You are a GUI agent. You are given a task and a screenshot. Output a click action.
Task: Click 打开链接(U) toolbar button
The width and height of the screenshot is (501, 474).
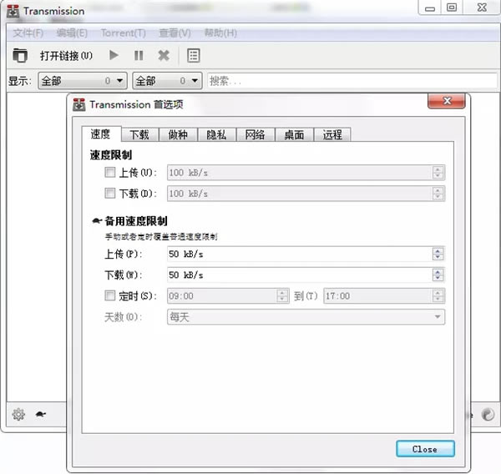[x=66, y=56]
